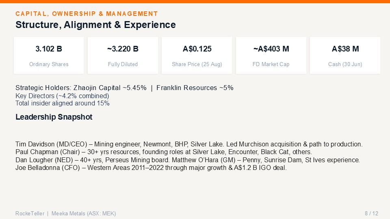Click the 8 / 12 page indicator

371,214
